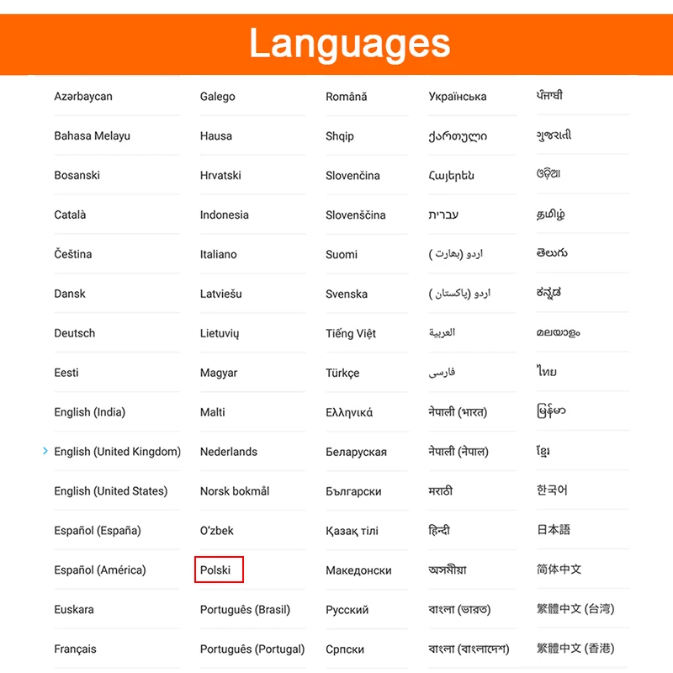
Task: Choose Español (España)
Action: [x=98, y=531]
